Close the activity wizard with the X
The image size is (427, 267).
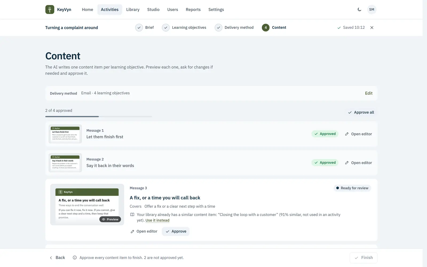tap(372, 28)
